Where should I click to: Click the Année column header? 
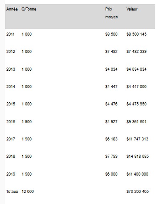coord(12,9)
